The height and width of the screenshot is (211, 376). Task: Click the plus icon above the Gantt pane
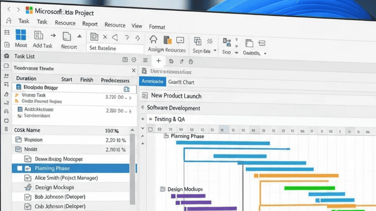pyautogui.click(x=159, y=61)
